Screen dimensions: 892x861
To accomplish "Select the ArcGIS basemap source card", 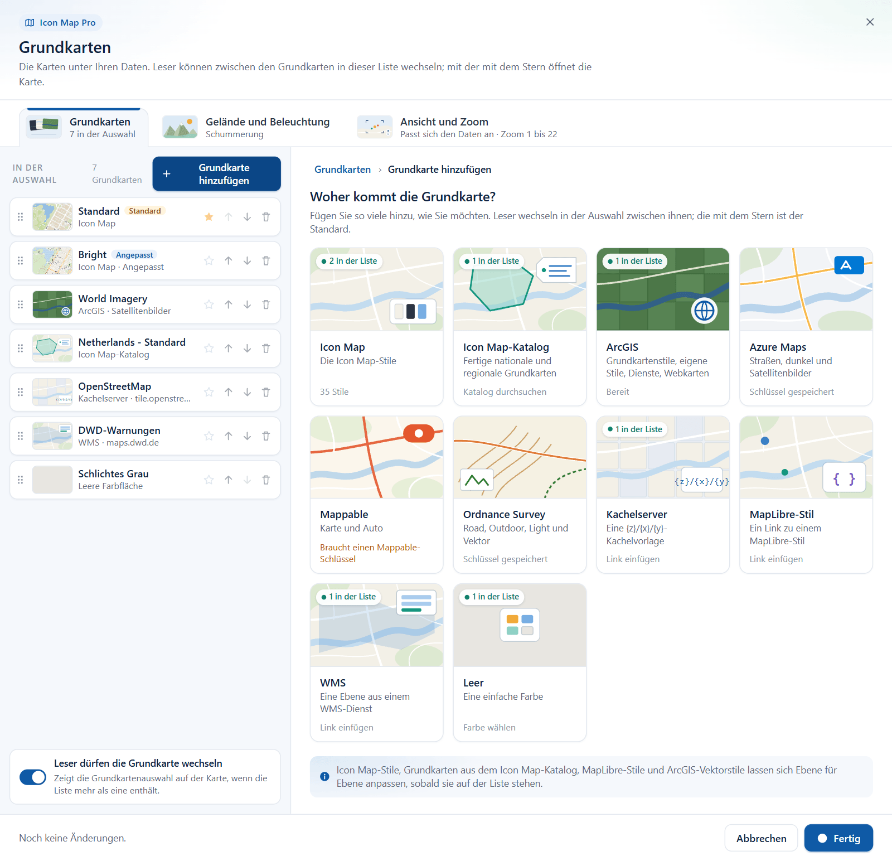I will (x=663, y=327).
